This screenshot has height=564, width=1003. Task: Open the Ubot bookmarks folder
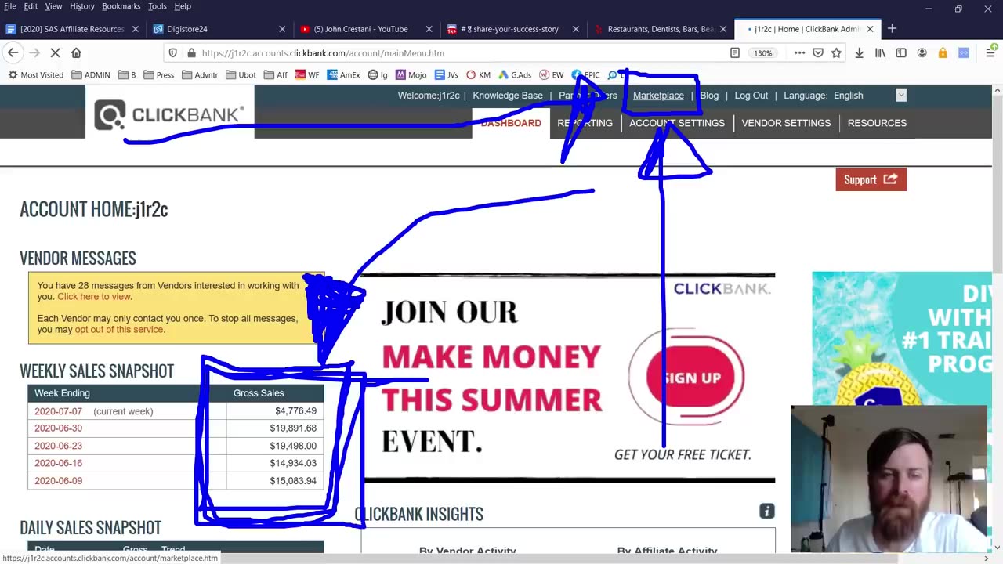point(241,75)
